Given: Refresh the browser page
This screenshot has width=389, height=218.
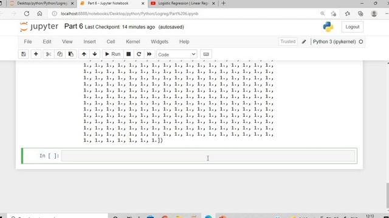Looking at the screenshot, I should (27, 13).
